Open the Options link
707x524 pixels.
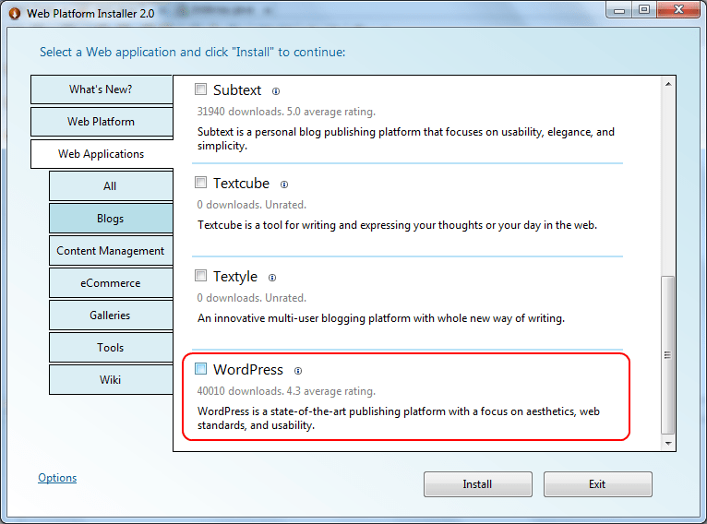click(x=57, y=478)
